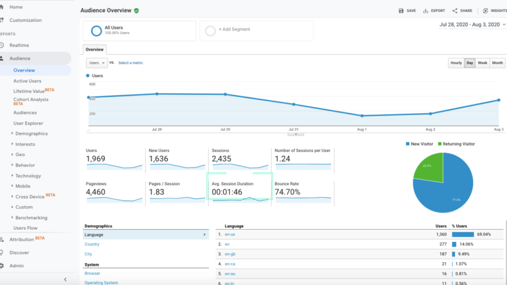The height and width of the screenshot is (285, 507).
Task: Click the Share icon
Action: tap(455, 10)
